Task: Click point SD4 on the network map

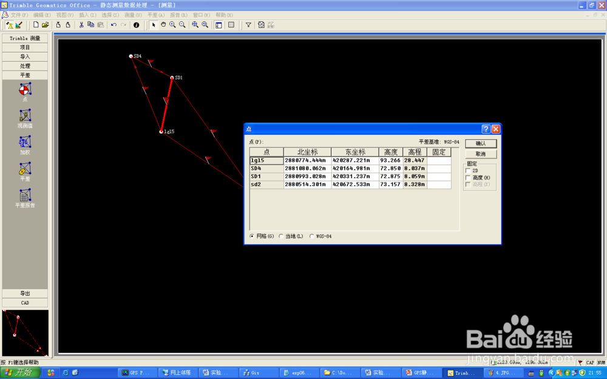Action: coord(131,56)
